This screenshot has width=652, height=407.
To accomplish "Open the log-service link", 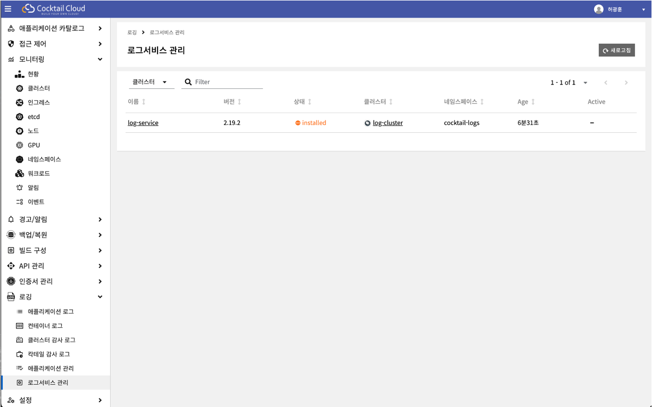I will coord(143,123).
